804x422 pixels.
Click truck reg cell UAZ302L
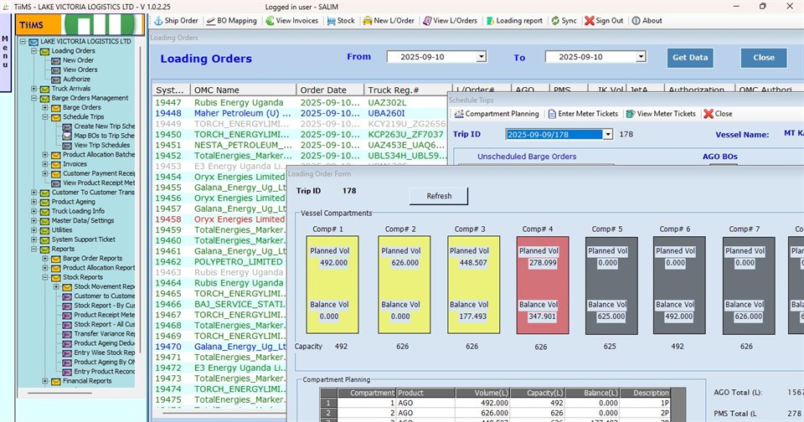pos(387,102)
